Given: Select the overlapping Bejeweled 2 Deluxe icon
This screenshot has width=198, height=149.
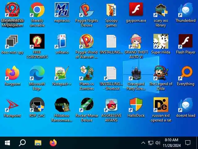Looking at the screenshot, I should pos(12,10).
